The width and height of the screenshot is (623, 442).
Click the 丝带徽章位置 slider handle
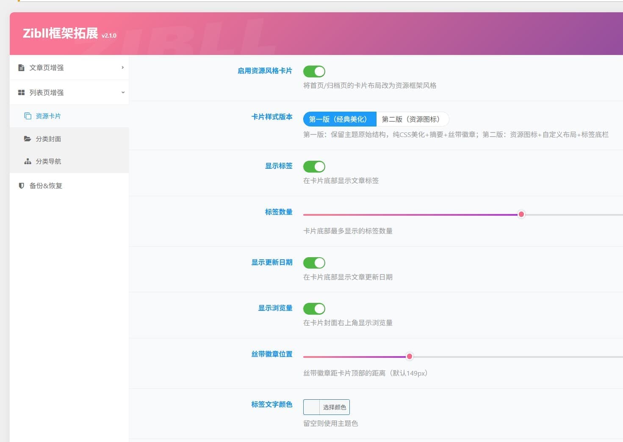point(410,357)
